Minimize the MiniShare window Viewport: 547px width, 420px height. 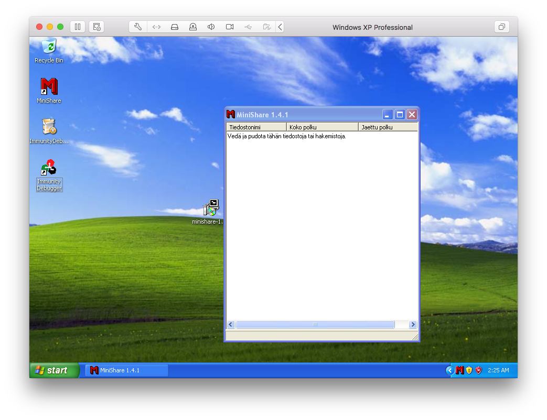[388, 114]
